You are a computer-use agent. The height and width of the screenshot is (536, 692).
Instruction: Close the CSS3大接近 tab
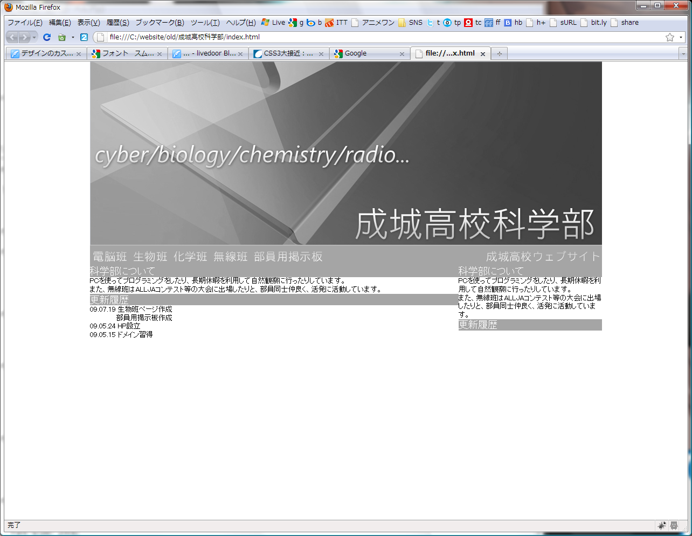pyautogui.click(x=321, y=54)
